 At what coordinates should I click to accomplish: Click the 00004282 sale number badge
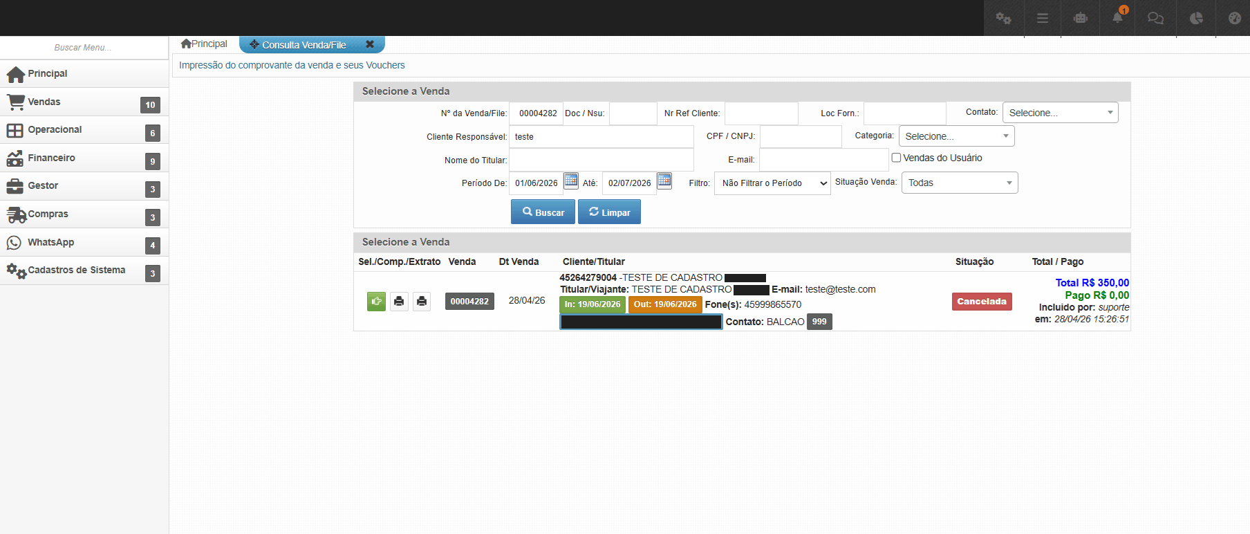point(469,302)
